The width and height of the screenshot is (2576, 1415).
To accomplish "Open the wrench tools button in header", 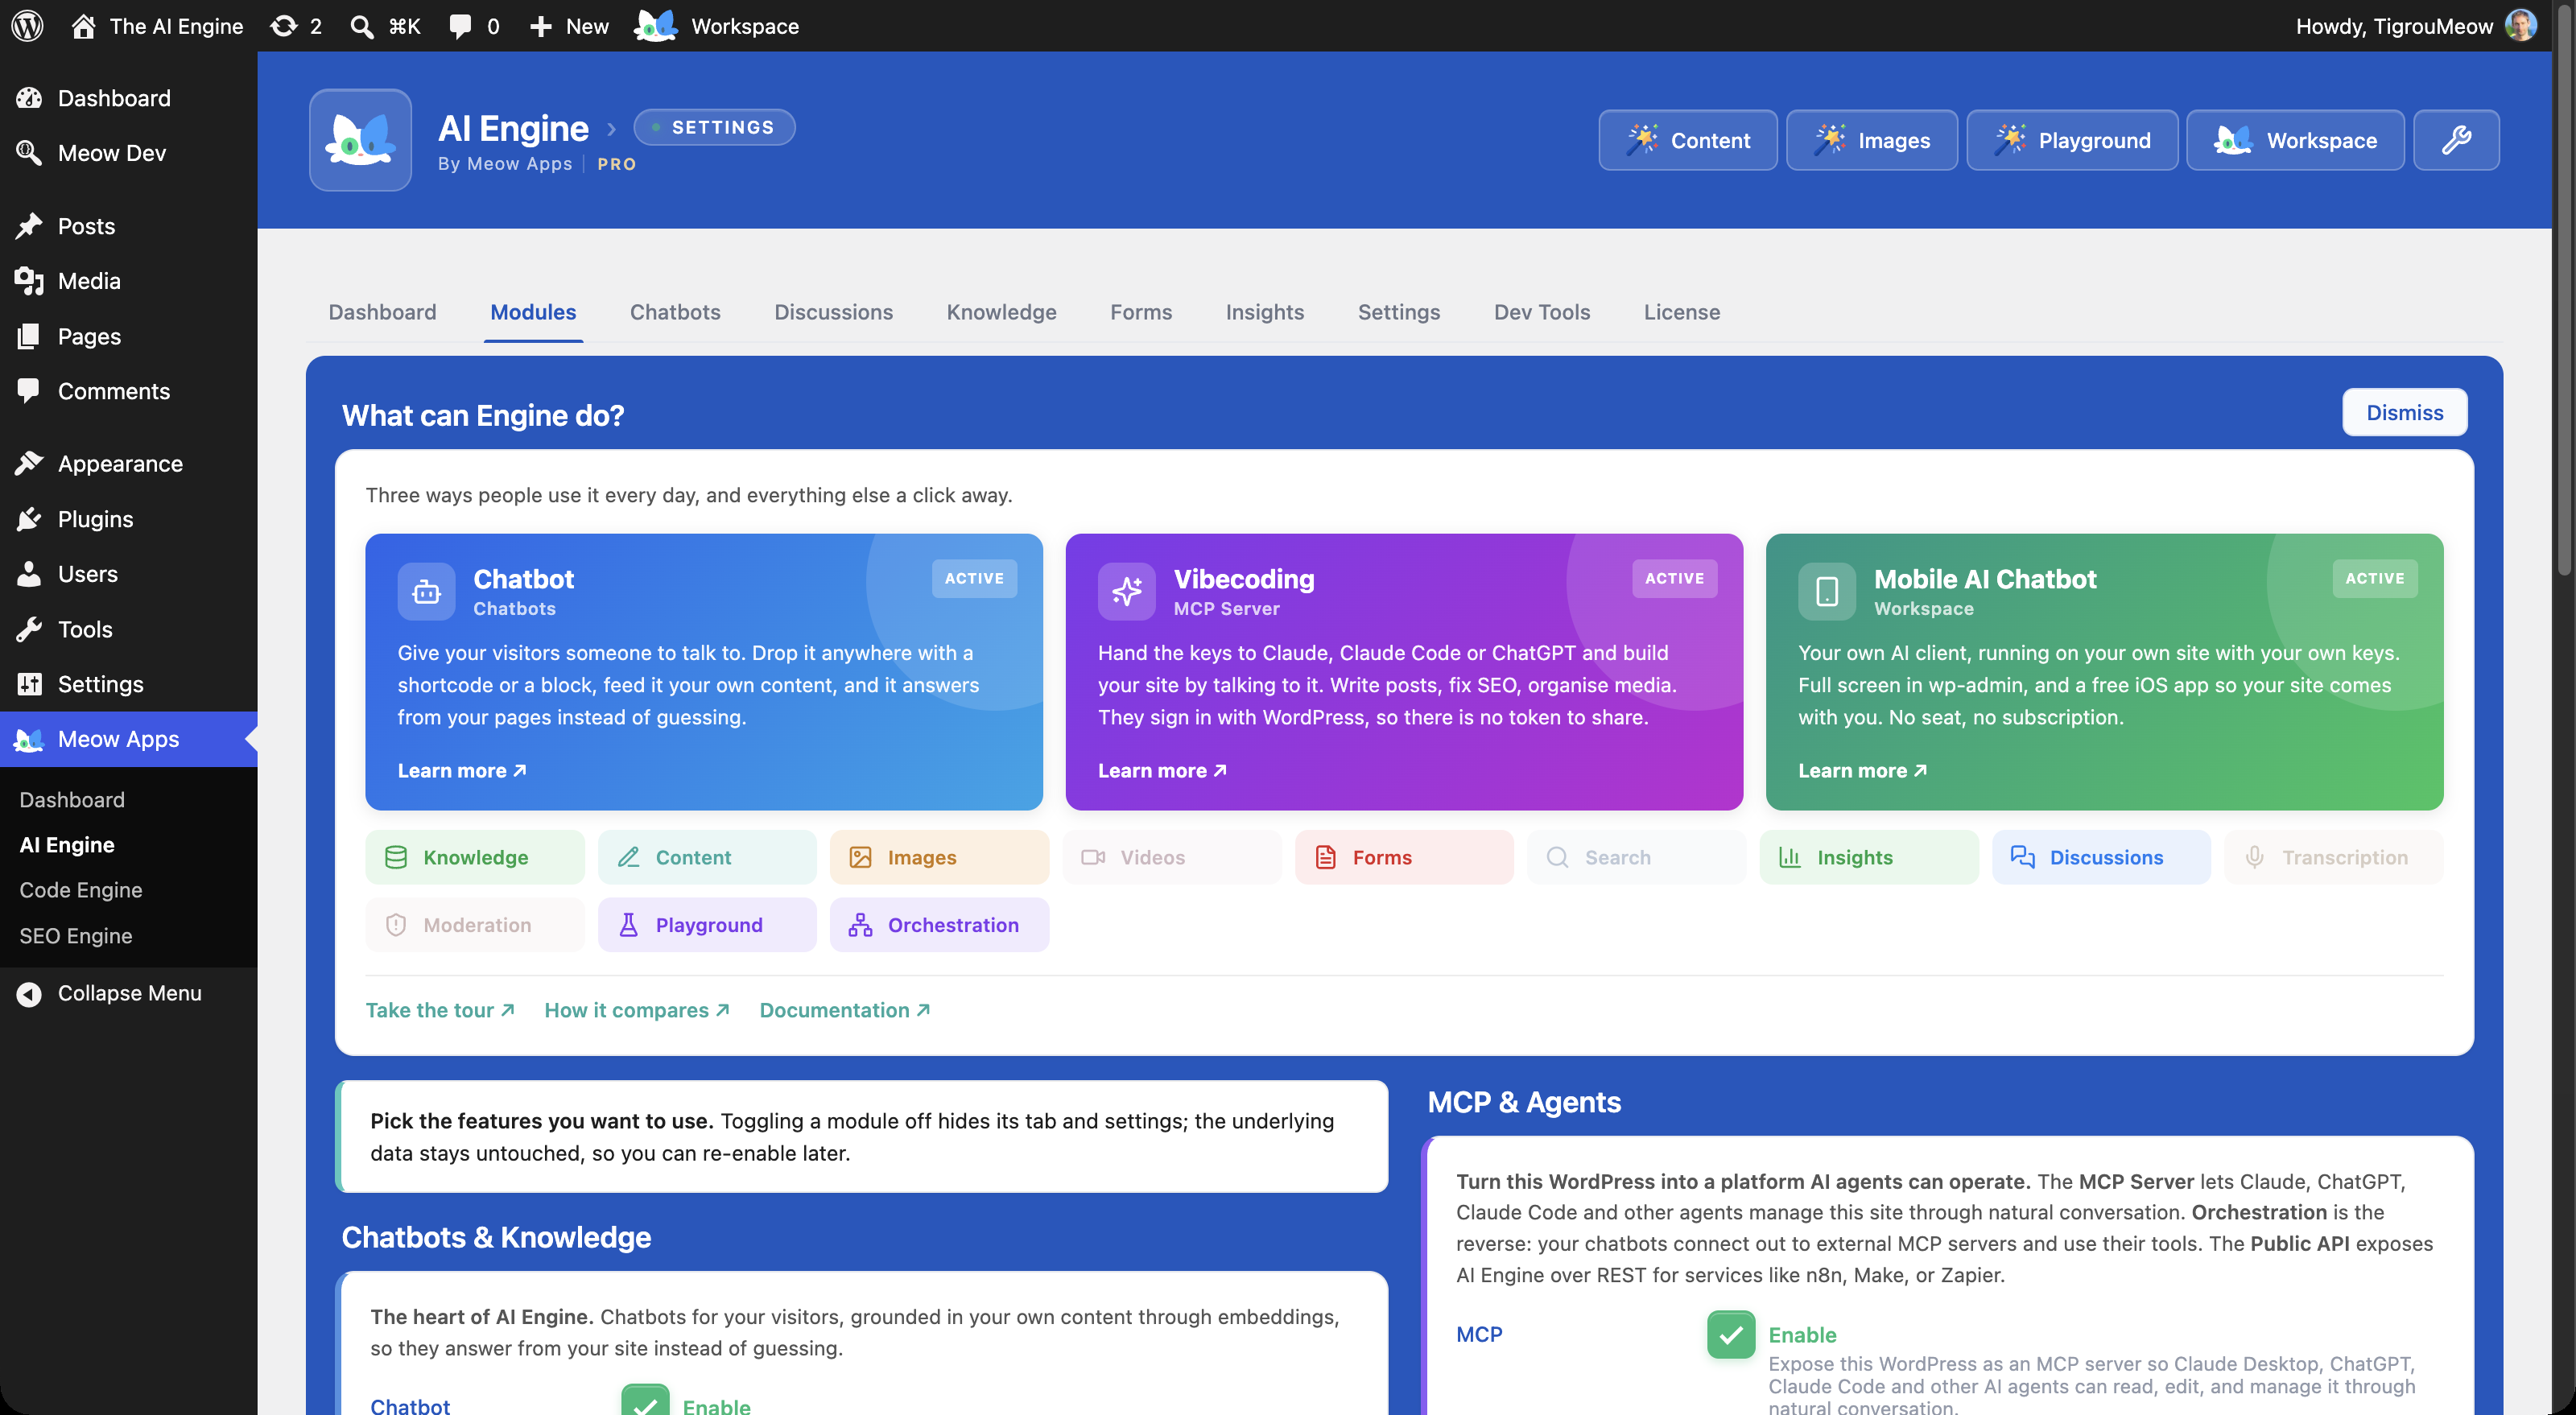I will pyautogui.click(x=2456, y=140).
